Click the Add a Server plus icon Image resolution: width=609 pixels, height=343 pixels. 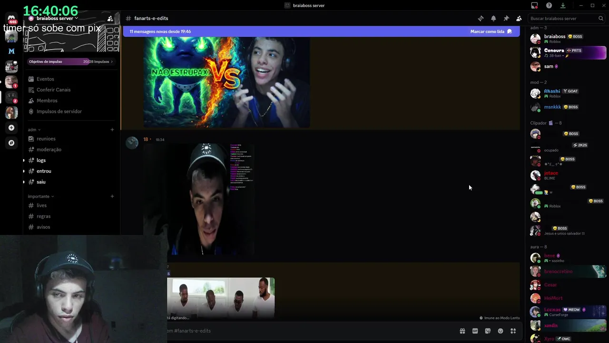[x=11, y=128]
